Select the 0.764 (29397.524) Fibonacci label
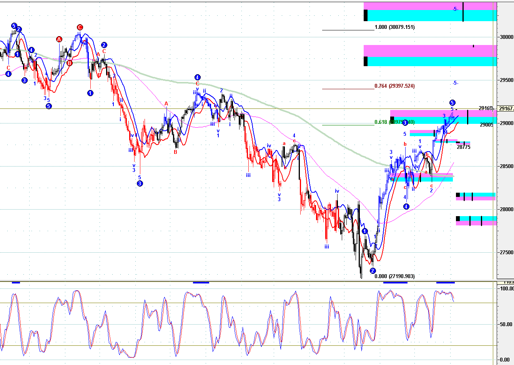The height and width of the screenshot is (365, 514). point(394,86)
